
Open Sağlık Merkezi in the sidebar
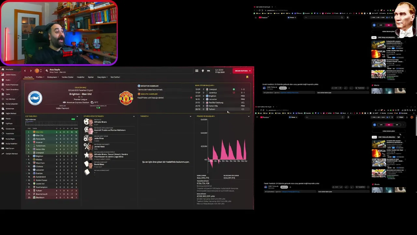11,114
